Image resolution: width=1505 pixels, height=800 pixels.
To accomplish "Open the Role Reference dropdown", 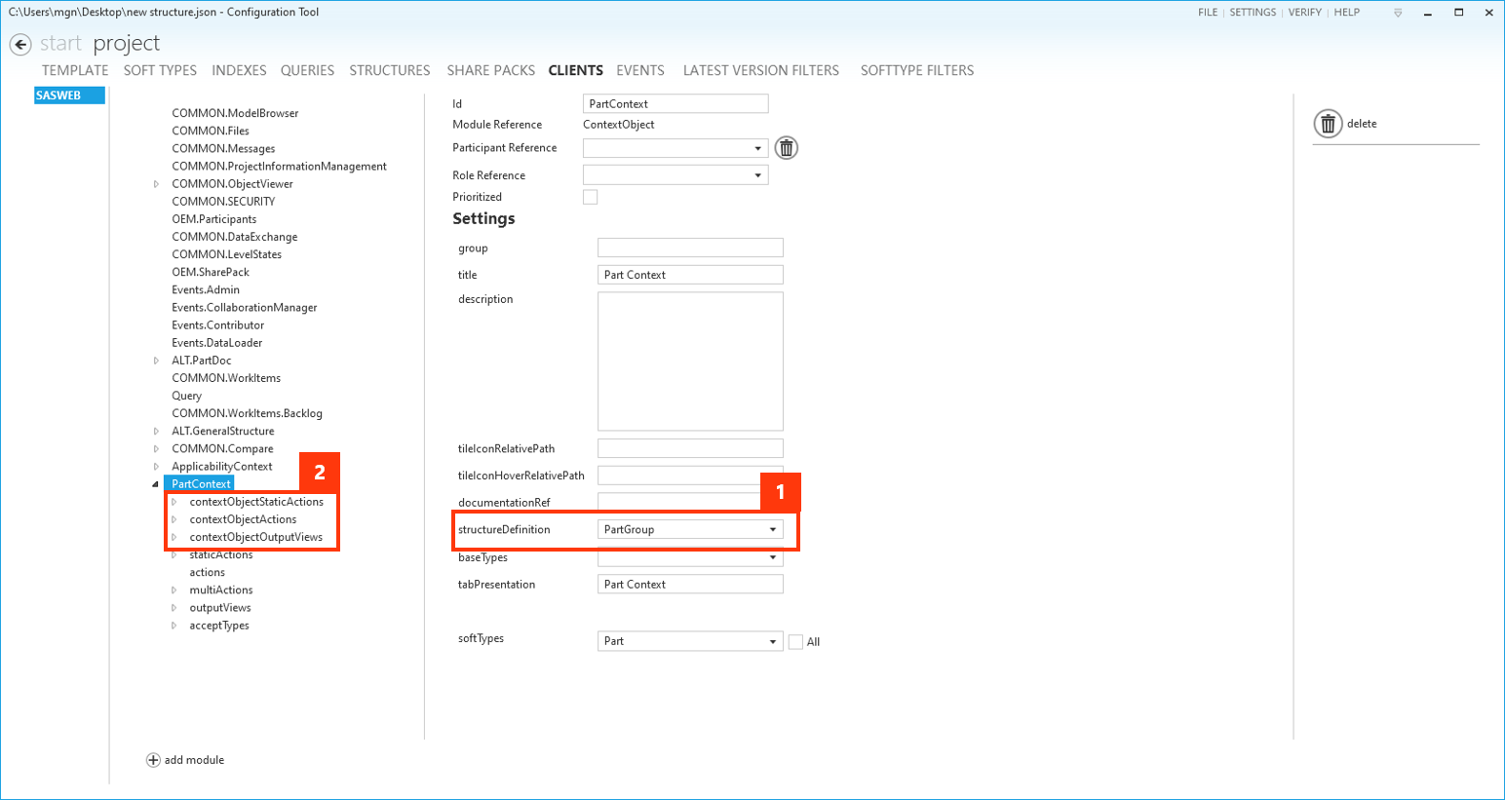I will 757,175.
